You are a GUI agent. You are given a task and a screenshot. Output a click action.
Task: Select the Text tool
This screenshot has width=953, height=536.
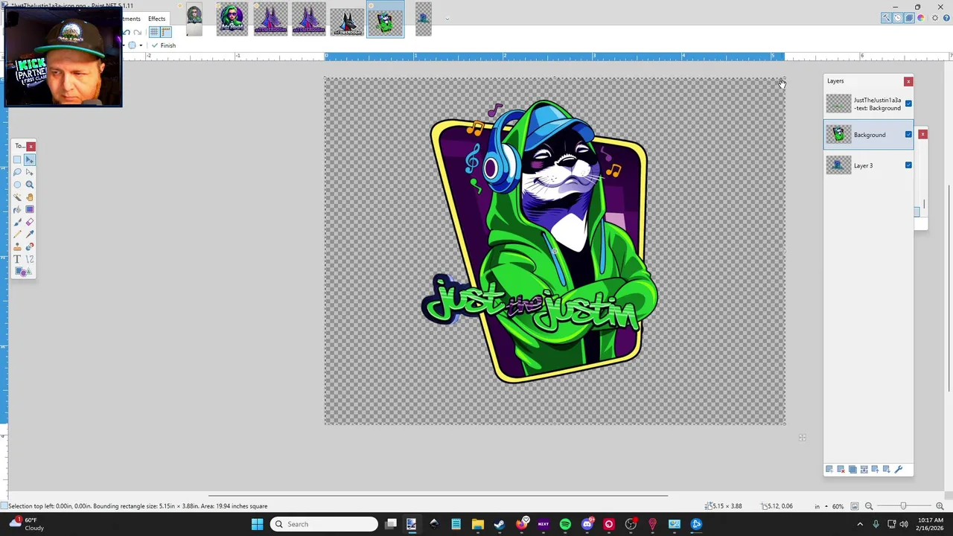click(x=17, y=259)
